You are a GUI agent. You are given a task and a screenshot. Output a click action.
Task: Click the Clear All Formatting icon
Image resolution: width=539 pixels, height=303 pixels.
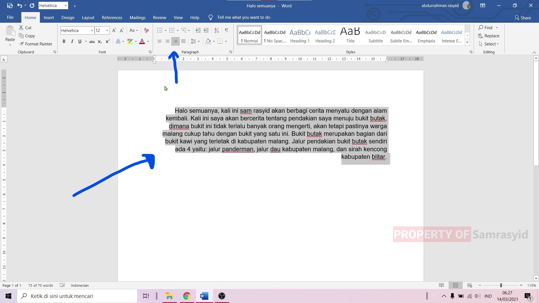point(146,30)
